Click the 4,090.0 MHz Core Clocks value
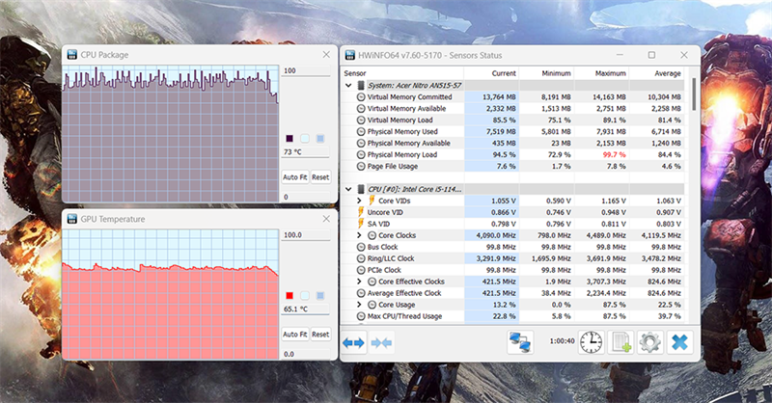 pyautogui.click(x=496, y=235)
